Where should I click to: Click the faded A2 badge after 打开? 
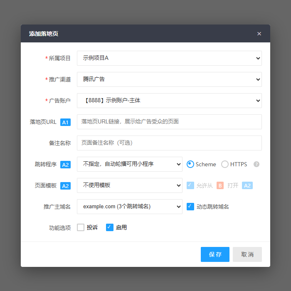tap(247, 185)
